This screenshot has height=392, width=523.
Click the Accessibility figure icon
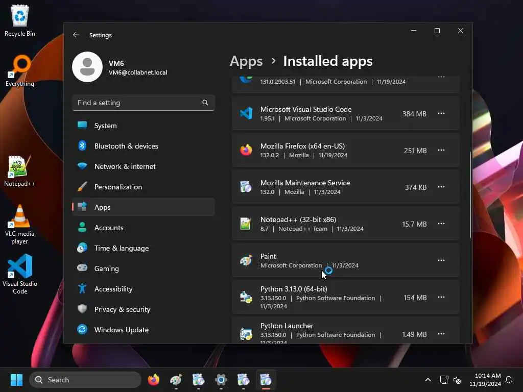click(x=82, y=288)
